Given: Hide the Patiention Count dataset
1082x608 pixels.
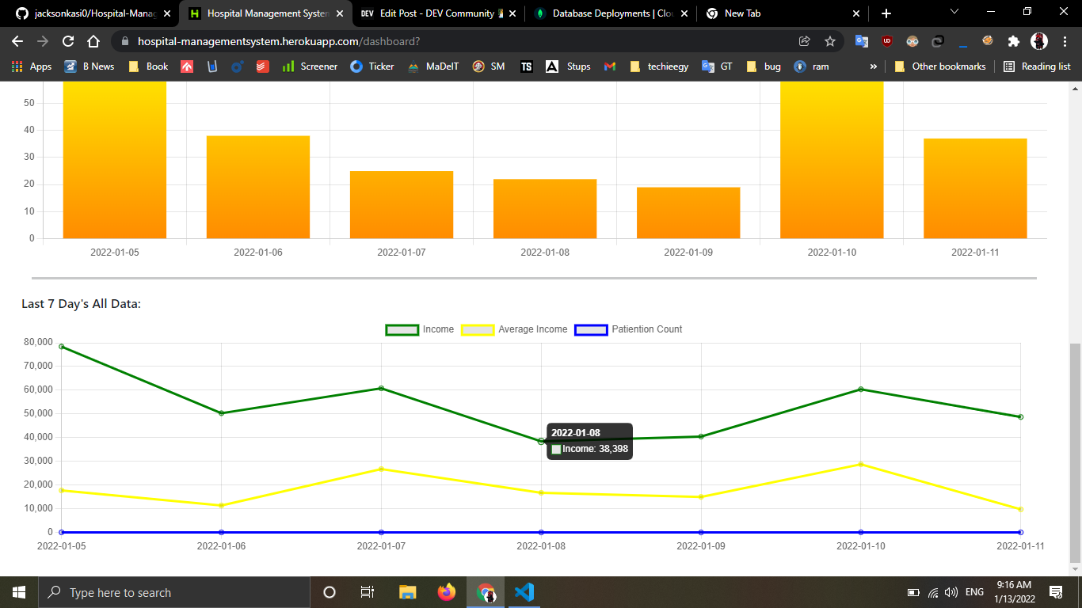Looking at the screenshot, I should click(628, 329).
